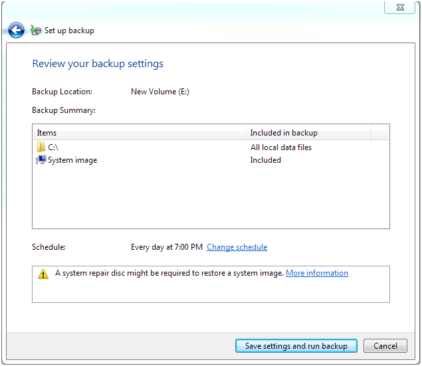This screenshot has height=366, width=422.
Task: Go back using the blue arrow button
Action: [x=16, y=30]
